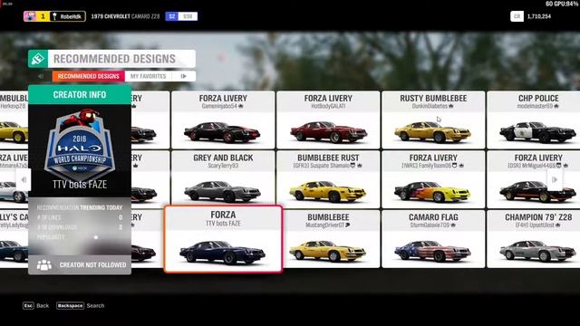Click the Esc Back button
The image size is (580, 326).
tap(36, 306)
